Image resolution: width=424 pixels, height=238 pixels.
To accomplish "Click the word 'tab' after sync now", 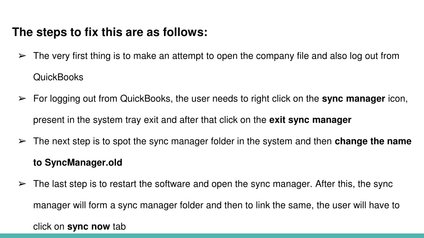I will point(119,226).
